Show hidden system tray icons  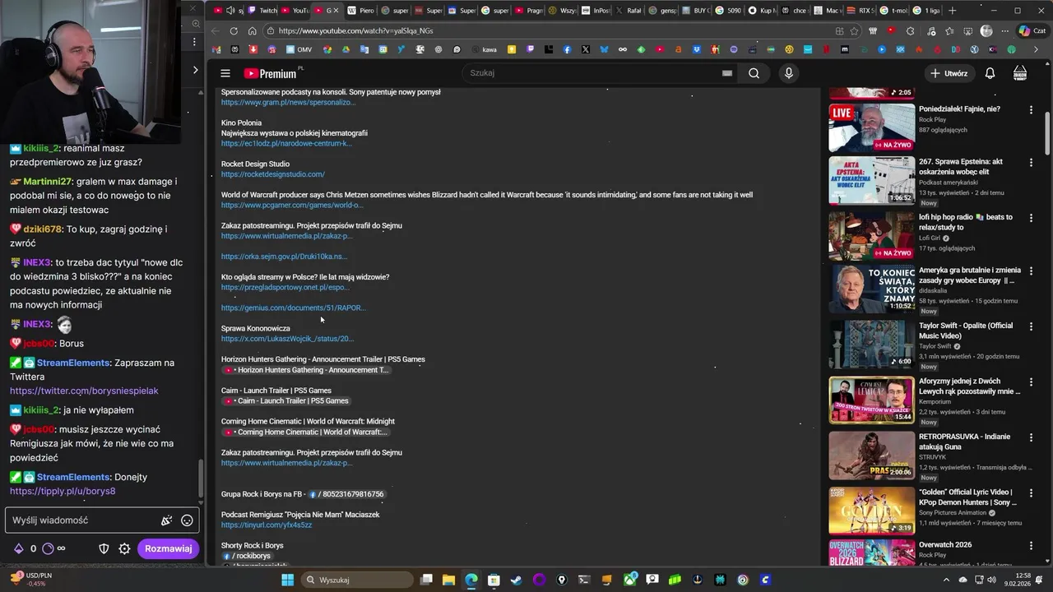pyautogui.click(x=944, y=580)
